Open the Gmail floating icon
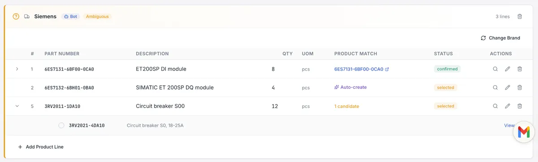This screenshot has width=538, height=162. coord(524,132)
